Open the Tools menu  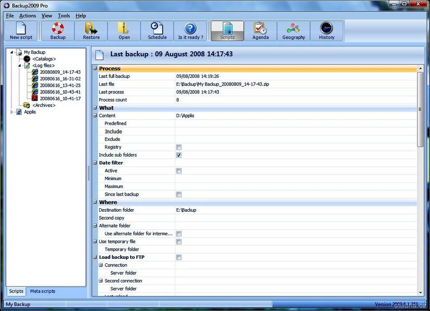pyautogui.click(x=64, y=16)
